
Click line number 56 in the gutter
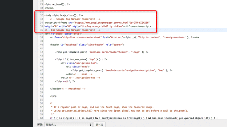pyautogui.click(x=41, y=103)
